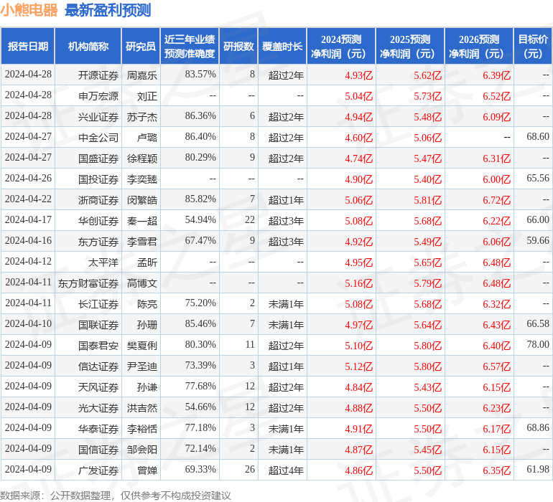The image size is (553, 502).
Task: Click target price 78.00
Action: [538, 344]
